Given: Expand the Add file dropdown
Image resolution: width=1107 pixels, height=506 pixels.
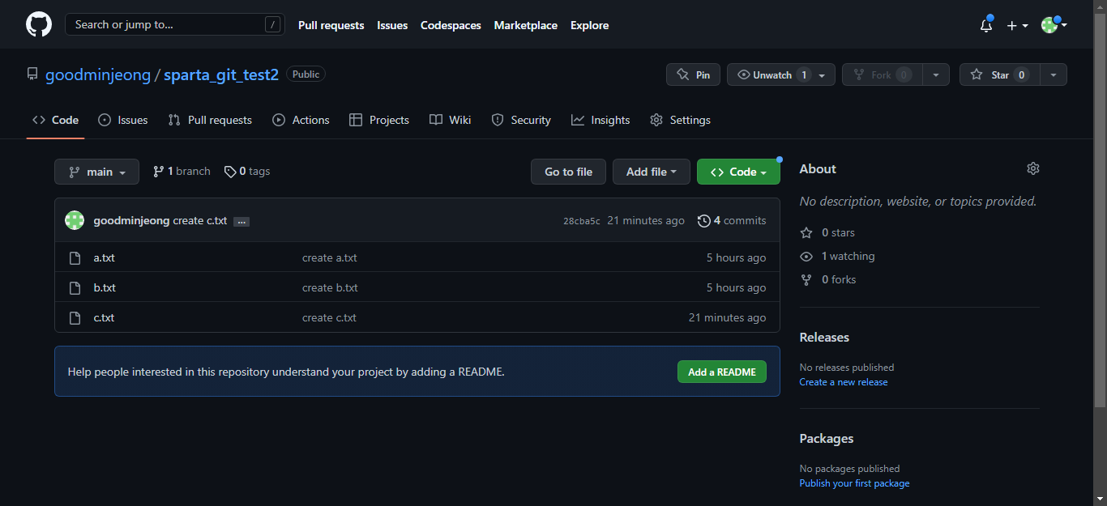Looking at the screenshot, I should click(651, 172).
